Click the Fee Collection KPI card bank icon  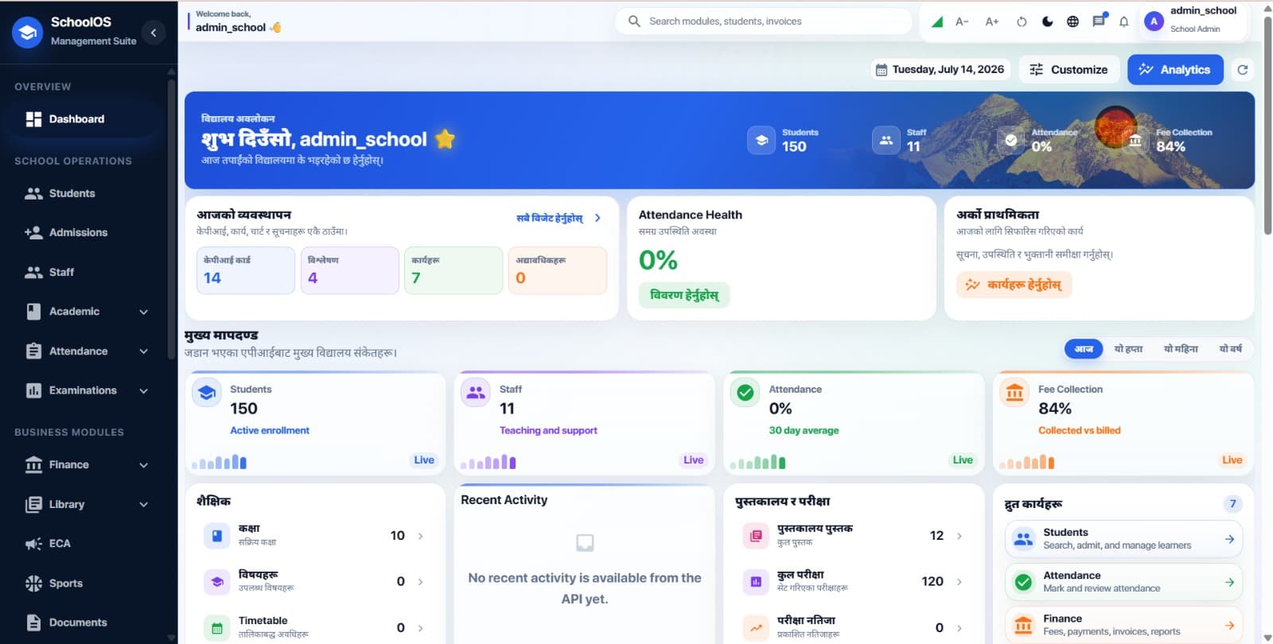pyautogui.click(x=1014, y=393)
